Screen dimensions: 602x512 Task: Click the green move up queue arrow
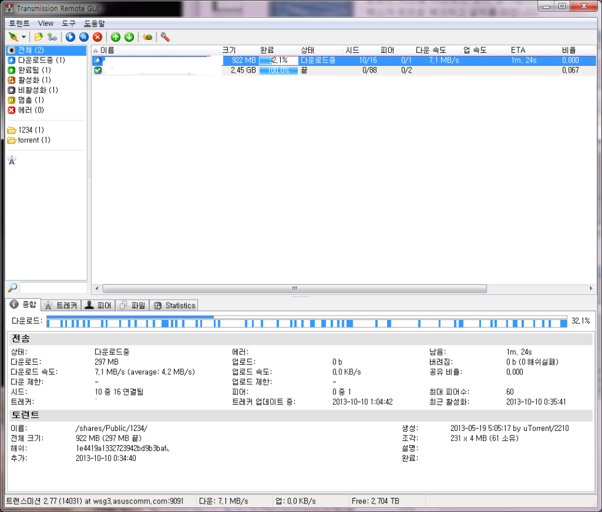coord(115,37)
